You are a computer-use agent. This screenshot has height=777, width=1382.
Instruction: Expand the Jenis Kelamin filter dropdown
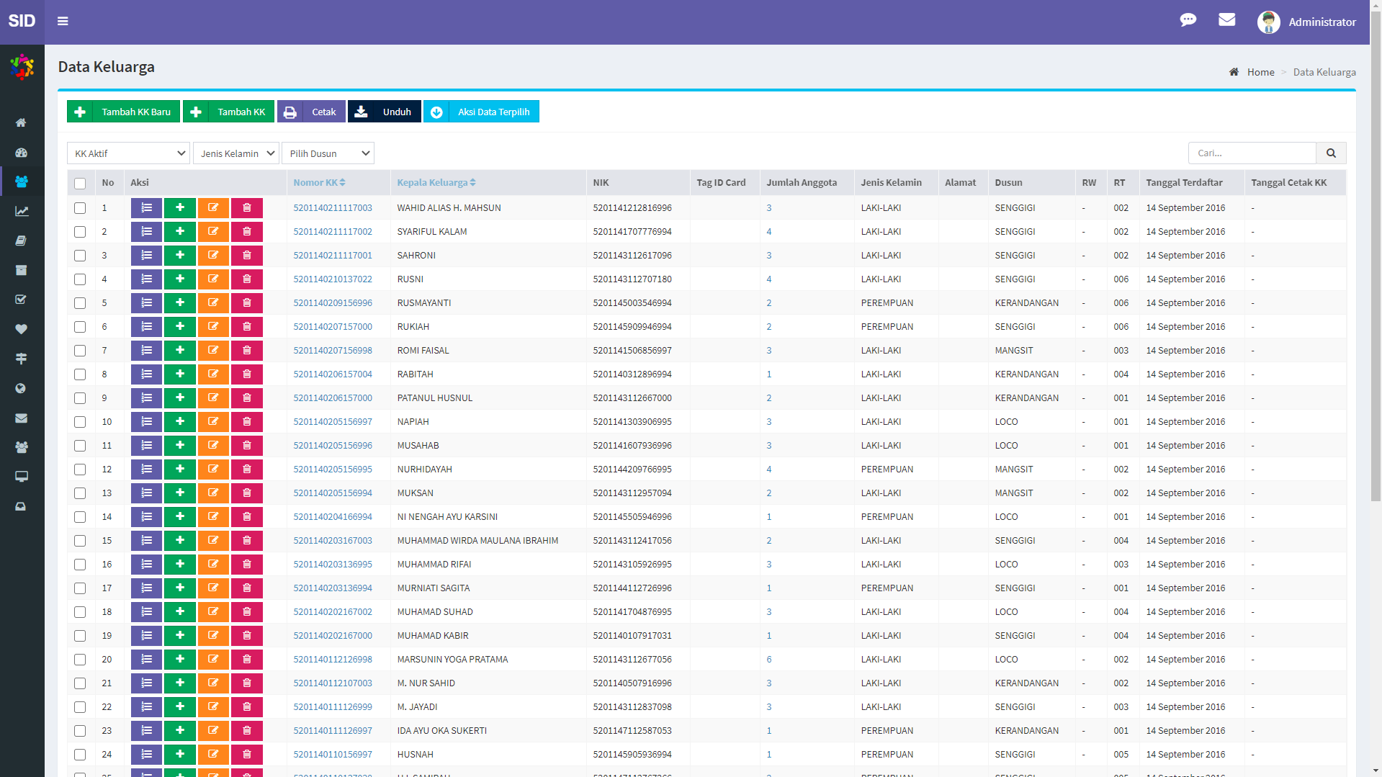click(x=235, y=153)
